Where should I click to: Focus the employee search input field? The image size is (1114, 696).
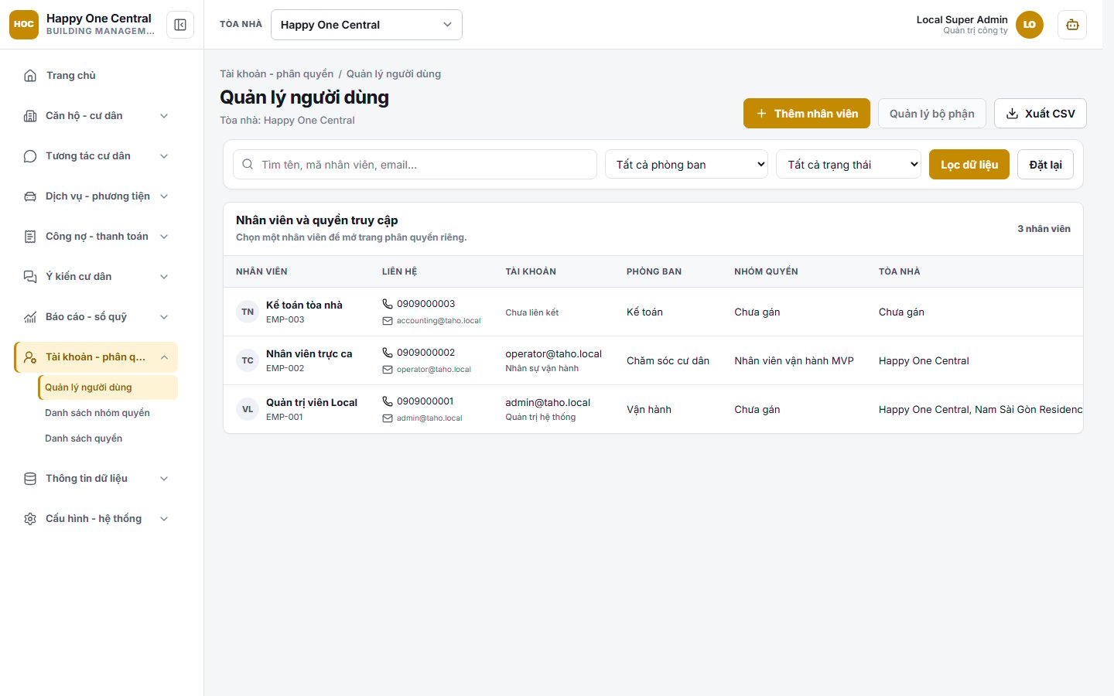pyautogui.click(x=415, y=164)
